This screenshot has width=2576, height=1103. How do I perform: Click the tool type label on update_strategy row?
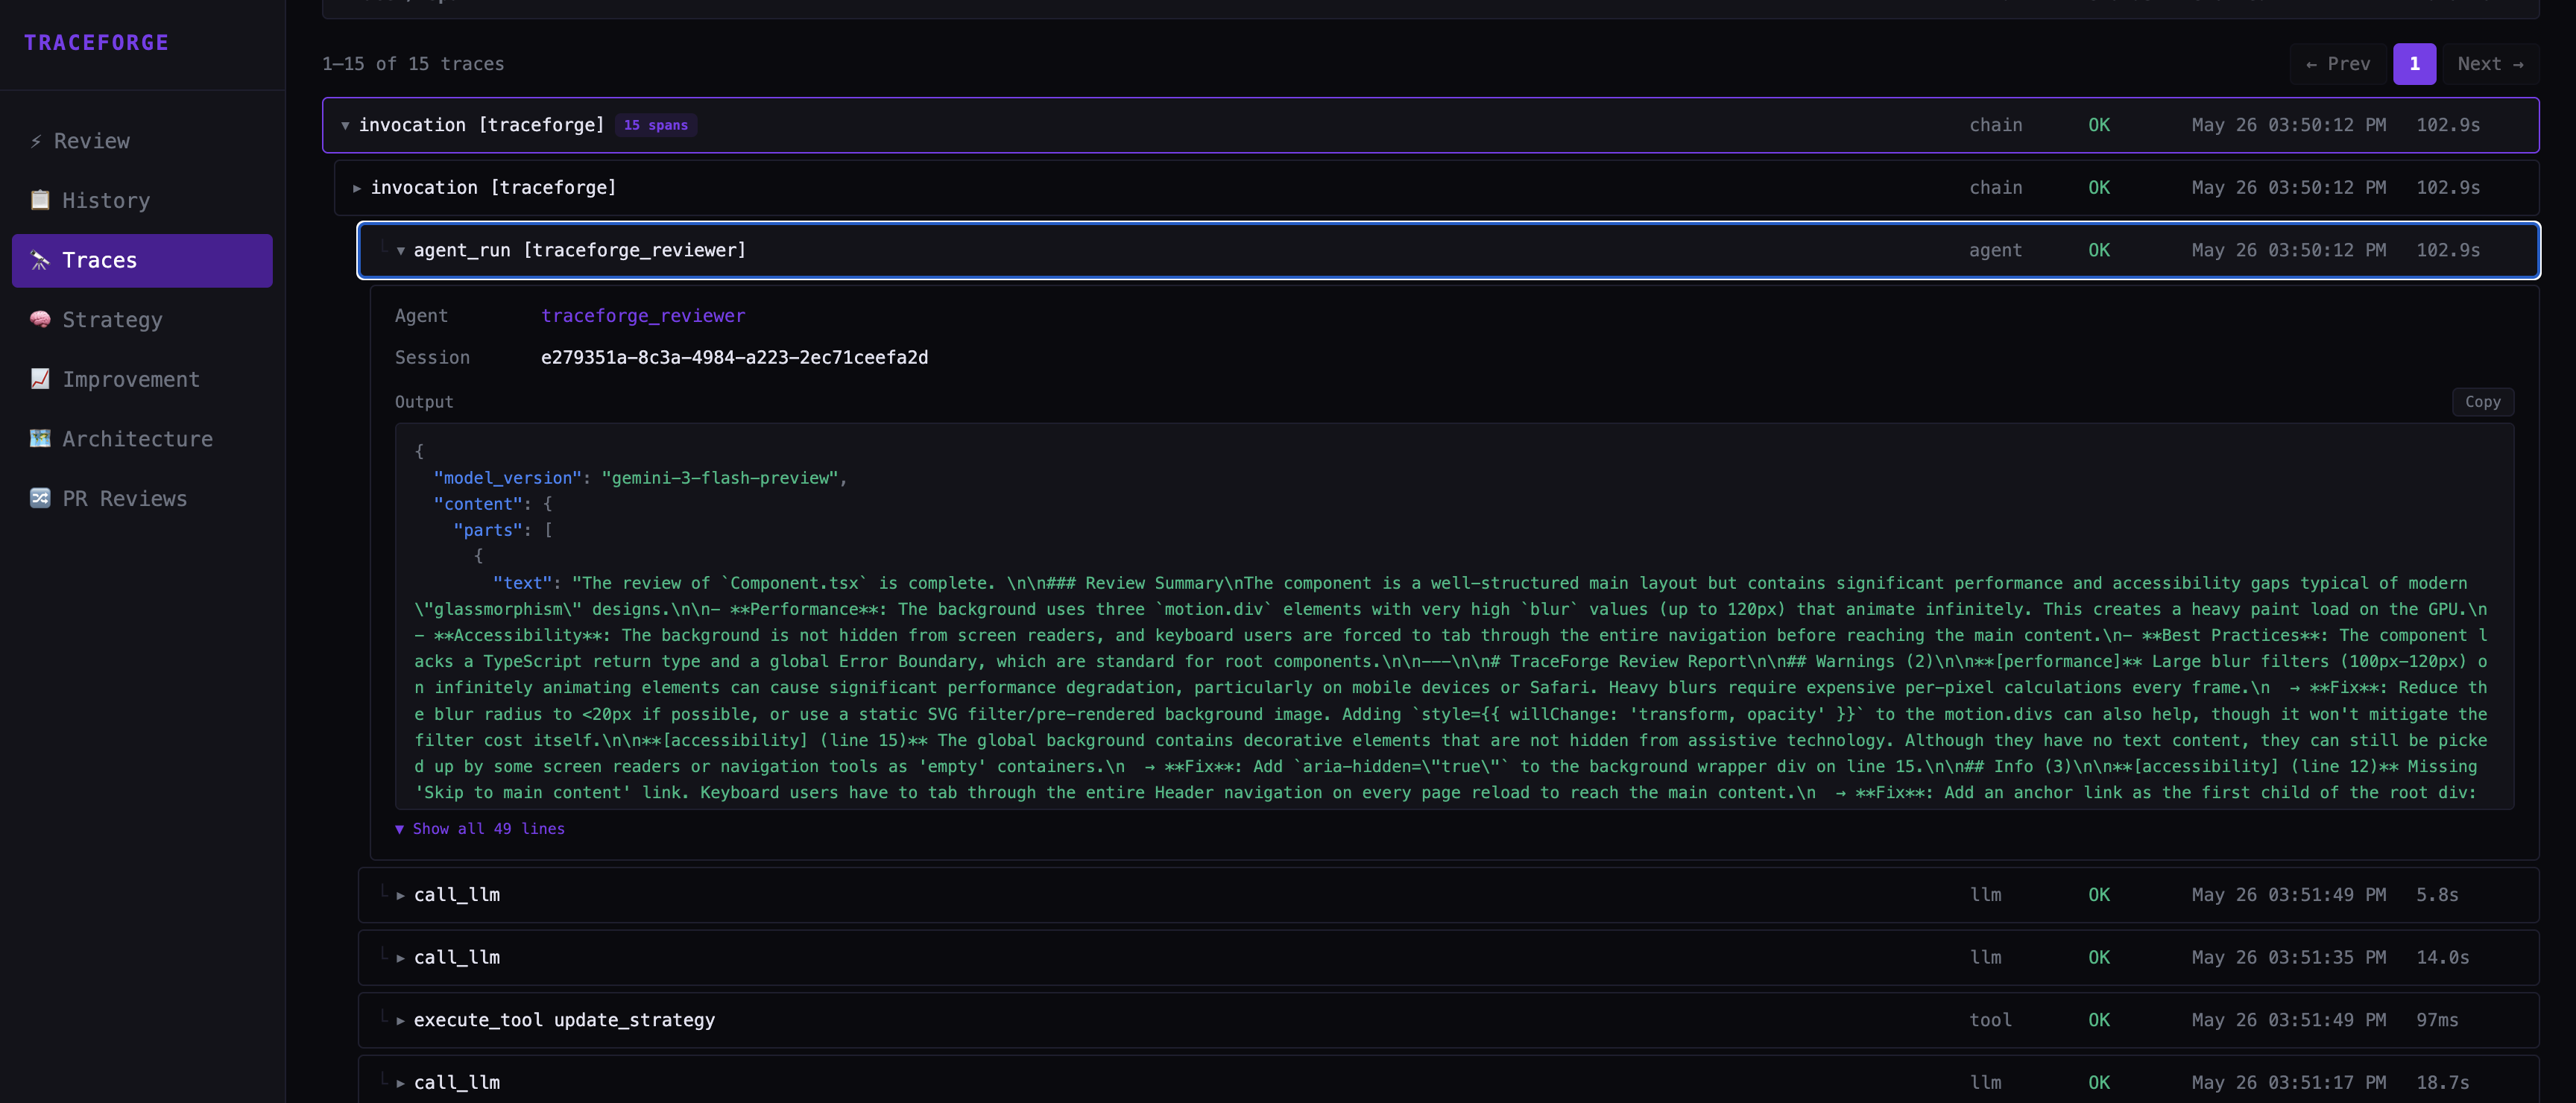pyautogui.click(x=1990, y=1020)
